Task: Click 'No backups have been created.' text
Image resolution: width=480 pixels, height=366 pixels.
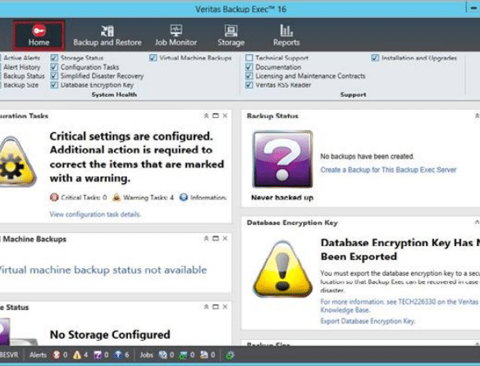Action: tap(367, 157)
